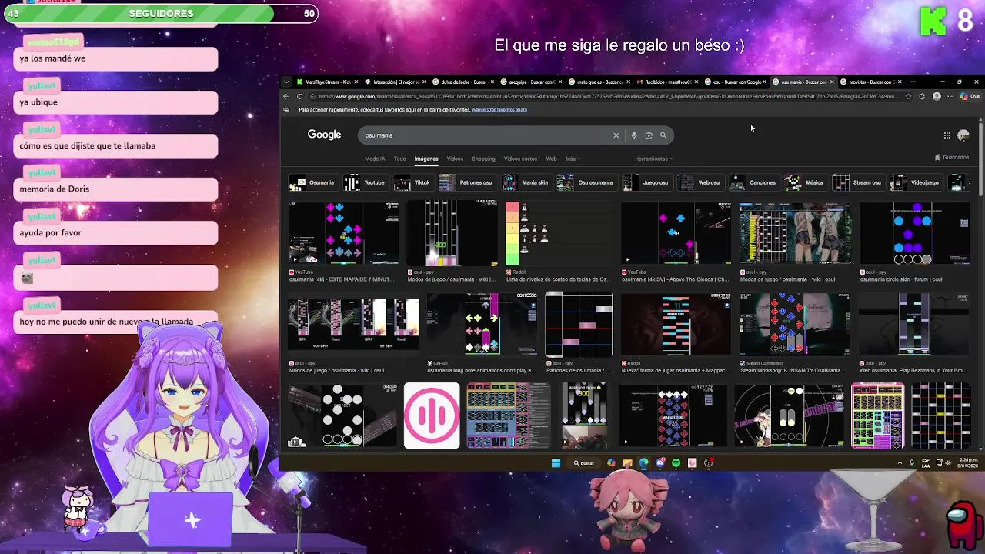Image resolution: width=985 pixels, height=554 pixels.
Task: Open Discord from the taskbar
Action: click(659, 462)
